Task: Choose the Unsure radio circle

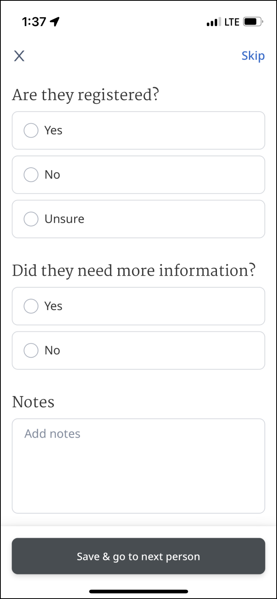Action: (31, 219)
